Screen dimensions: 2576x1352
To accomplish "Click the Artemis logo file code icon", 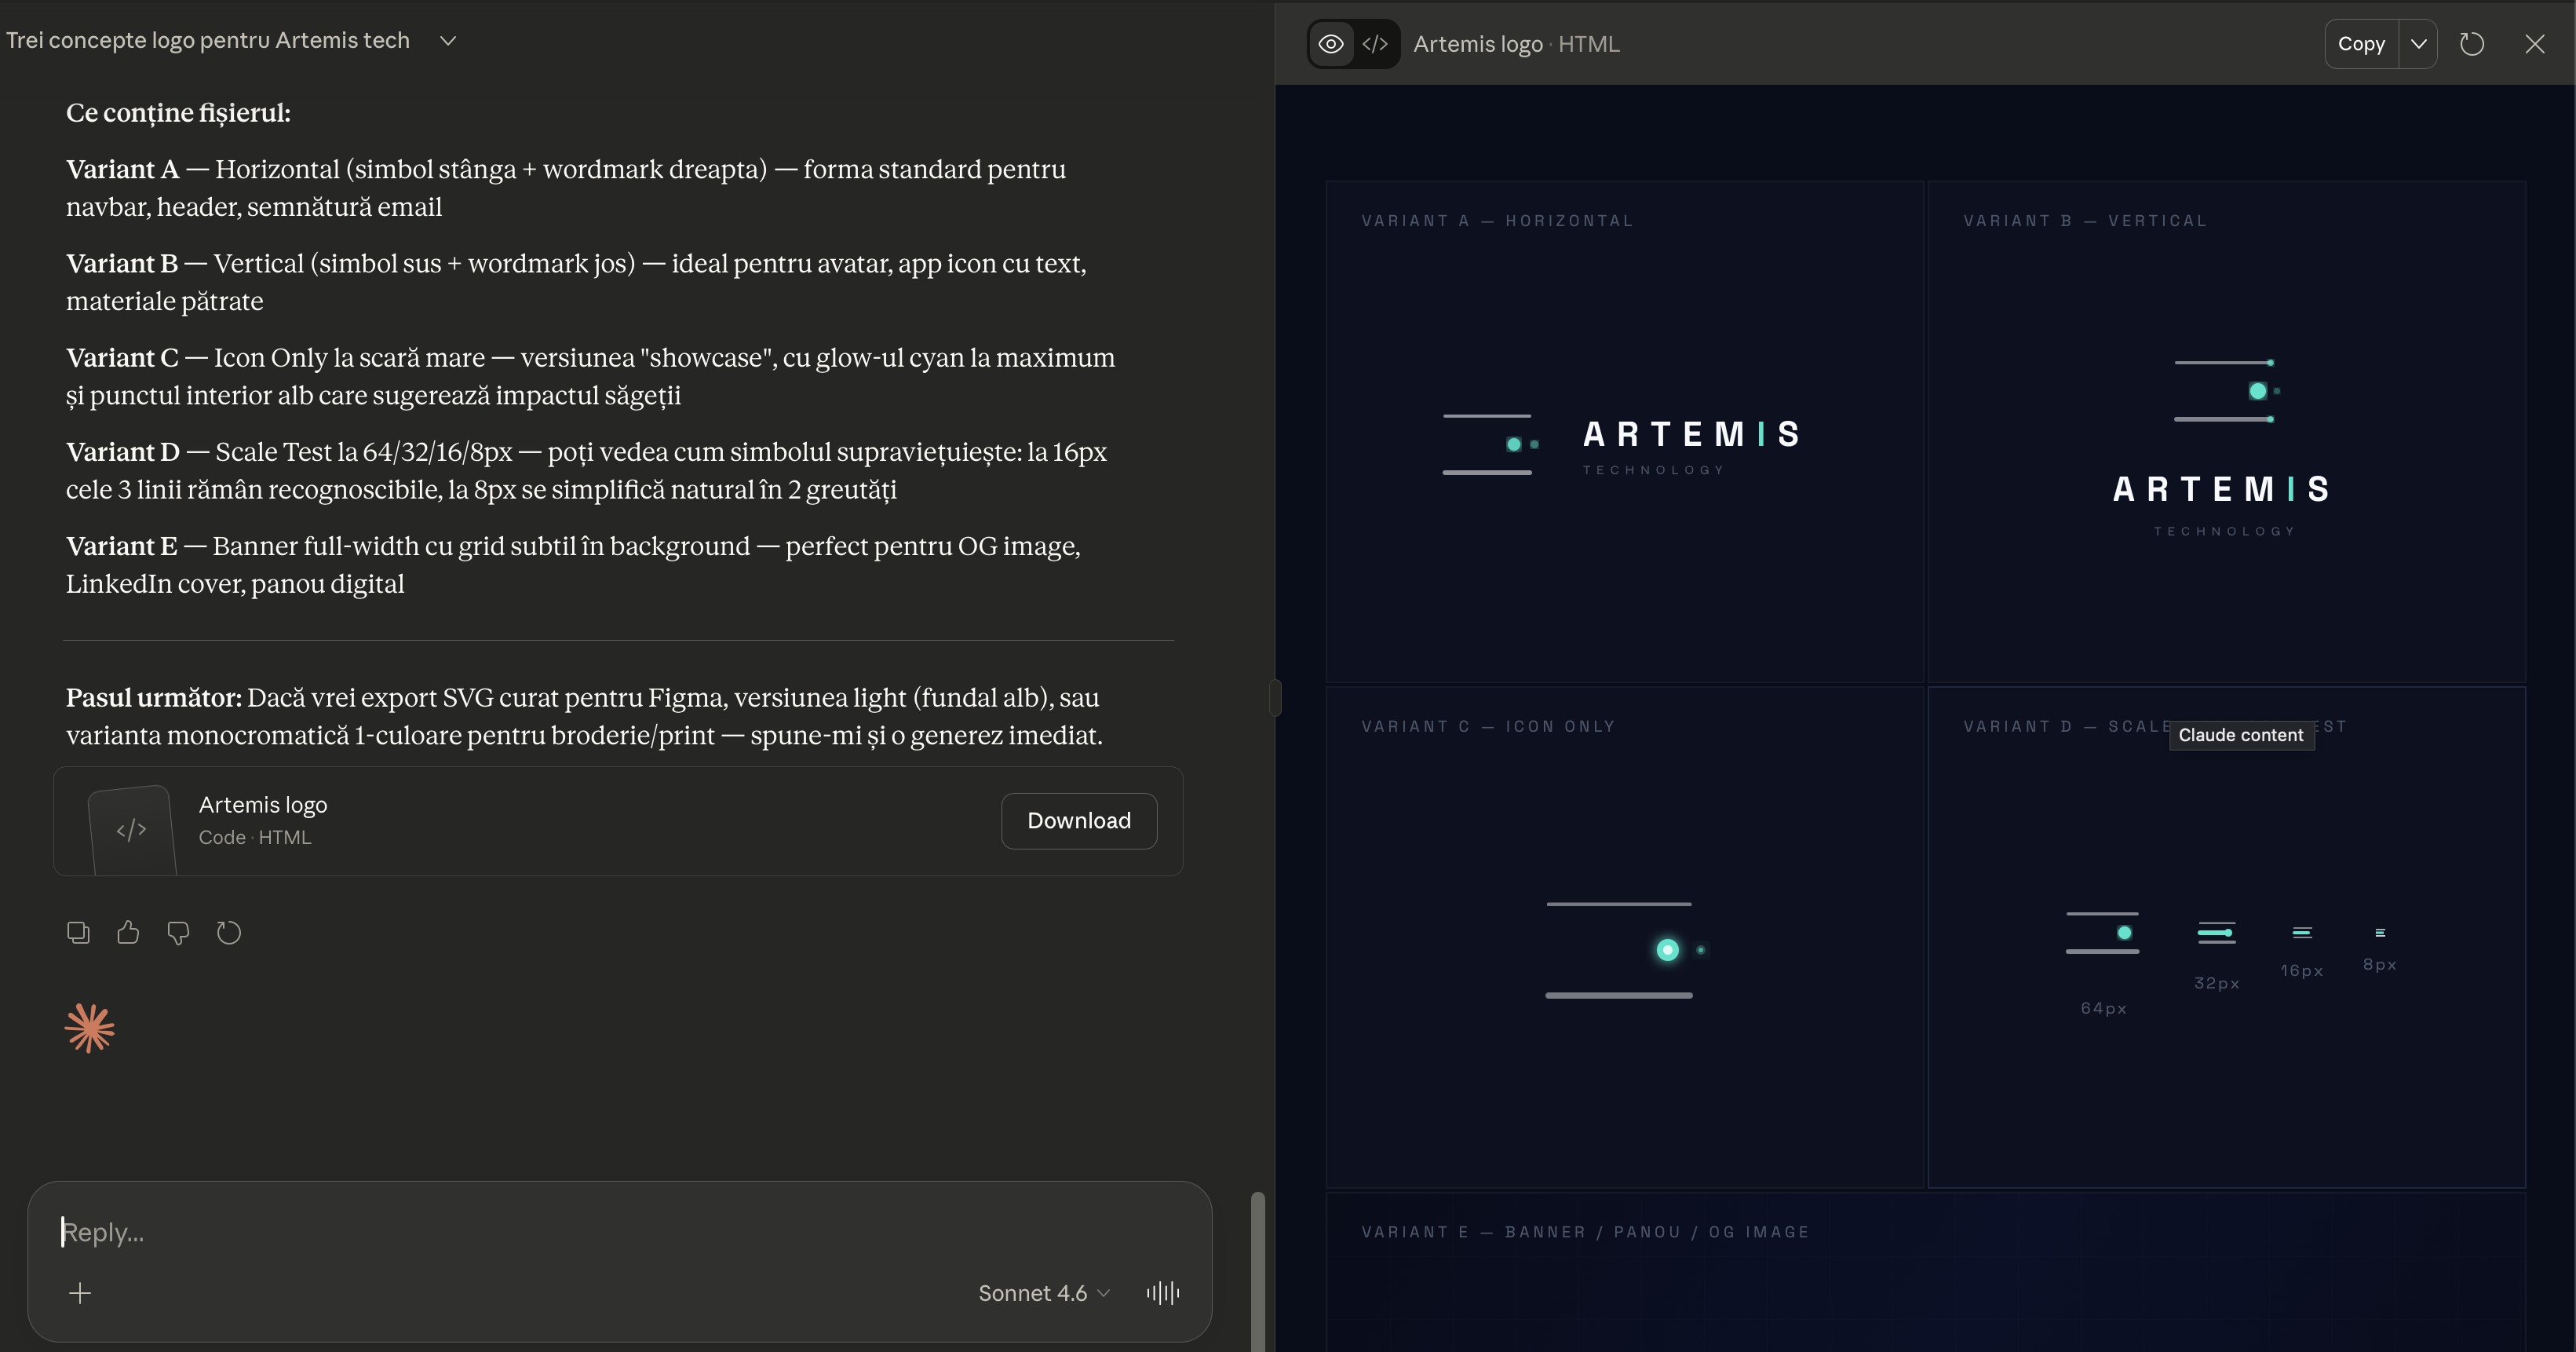I will 132,829.
